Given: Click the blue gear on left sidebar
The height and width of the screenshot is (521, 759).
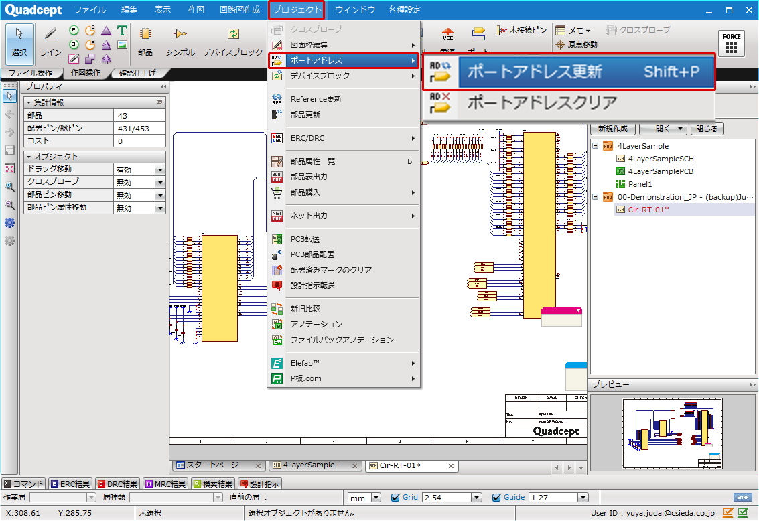Looking at the screenshot, I should tap(9, 222).
